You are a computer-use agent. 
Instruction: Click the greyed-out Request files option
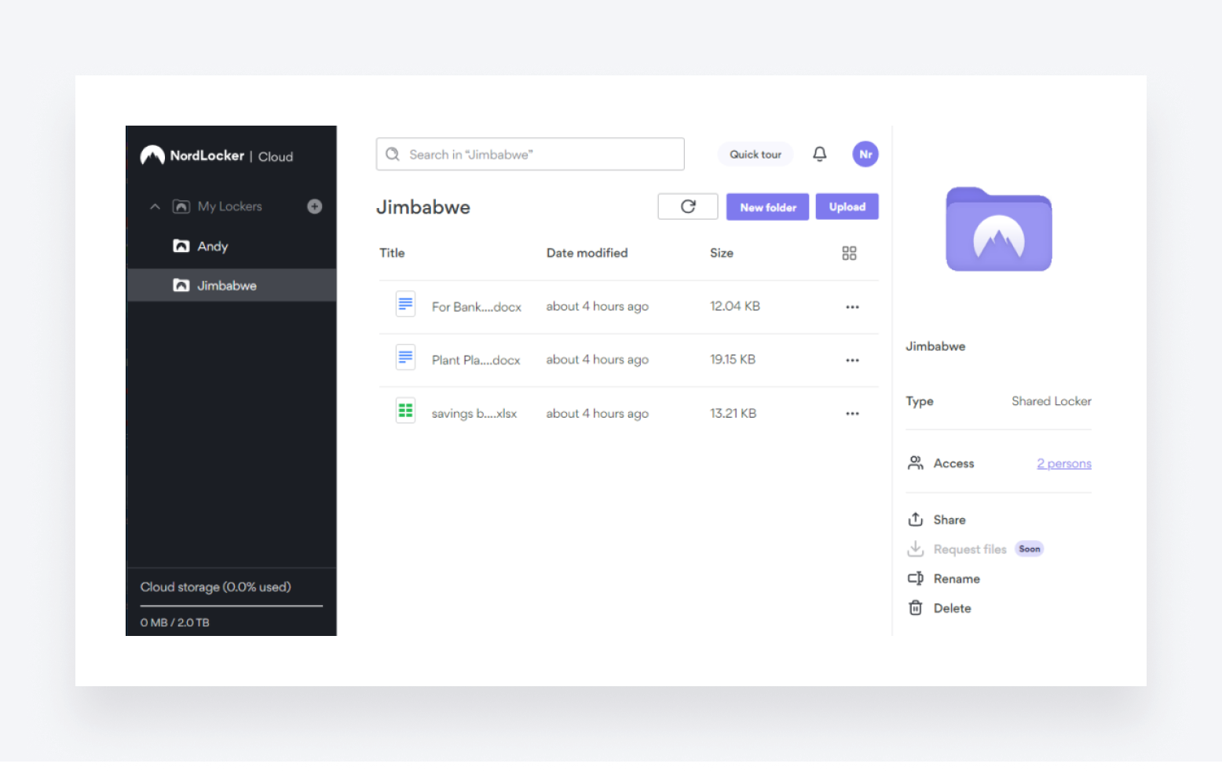[970, 549]
